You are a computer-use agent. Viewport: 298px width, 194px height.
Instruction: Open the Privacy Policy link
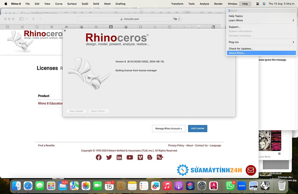coord(176,145)
